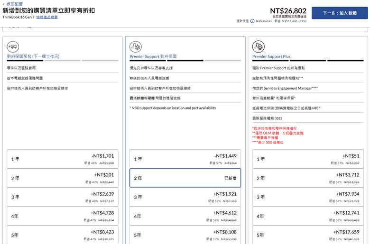The height and width of the screenshot is (244, 370).
Task: Select 1年 Premier Support -NT$1,449 option
Action: click(x=185, y=159)
